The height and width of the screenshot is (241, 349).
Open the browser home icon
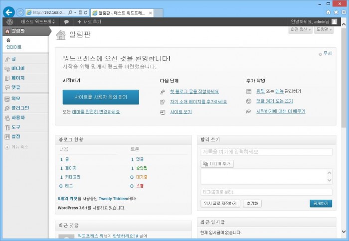coord(328,12)
